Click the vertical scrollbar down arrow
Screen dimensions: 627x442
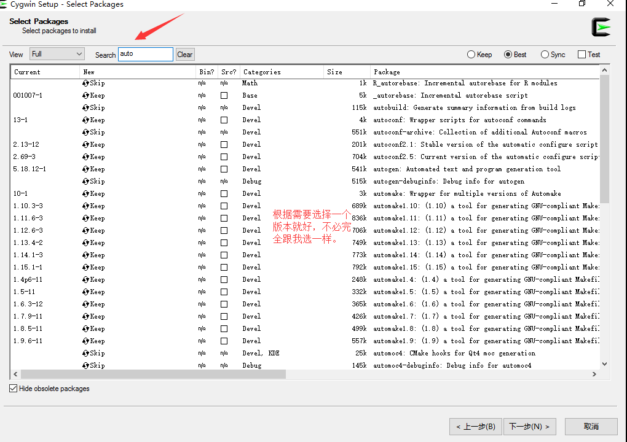[x=605, y=364]
